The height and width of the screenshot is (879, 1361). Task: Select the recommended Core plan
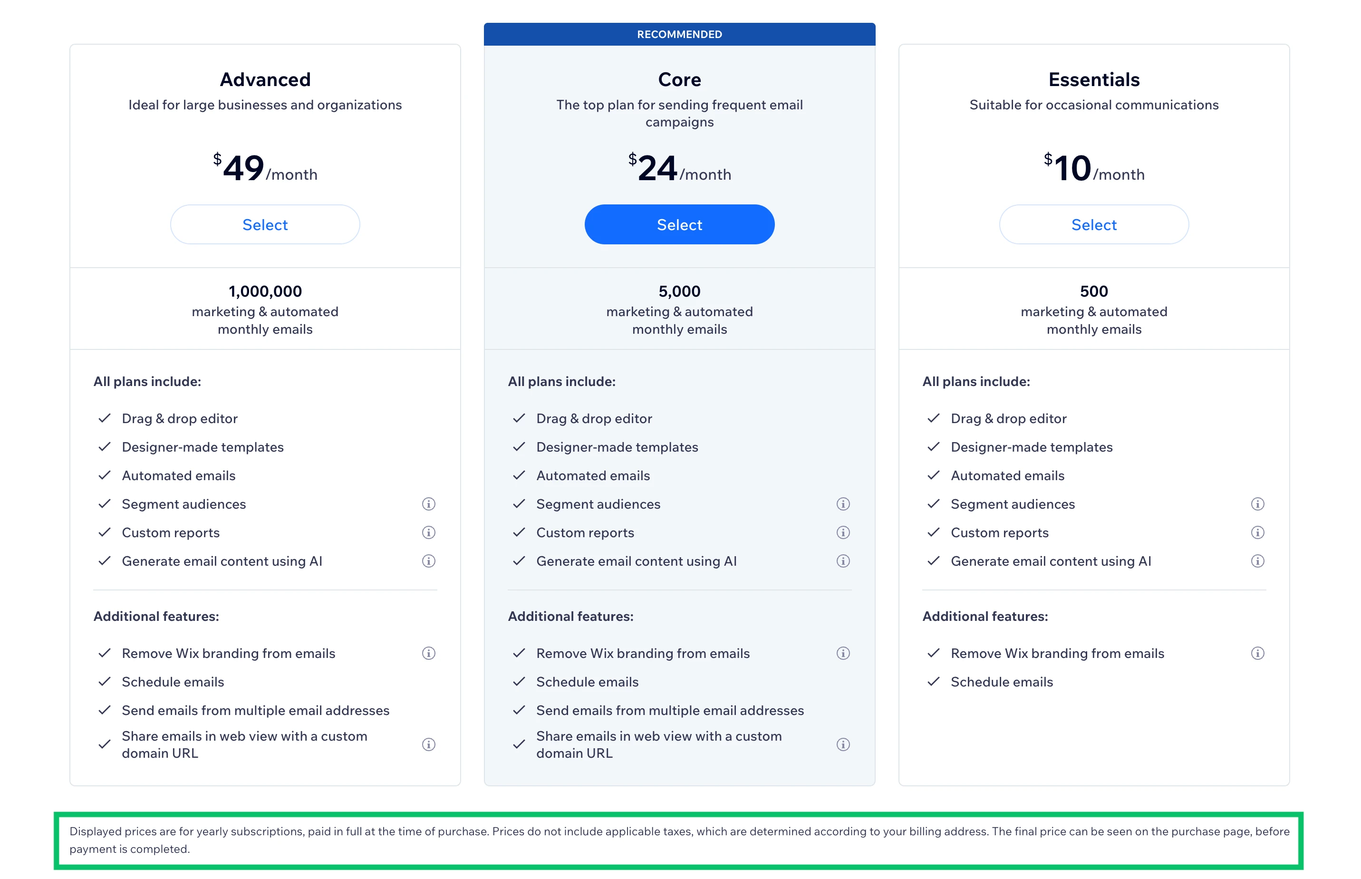(x=679, y=225)
